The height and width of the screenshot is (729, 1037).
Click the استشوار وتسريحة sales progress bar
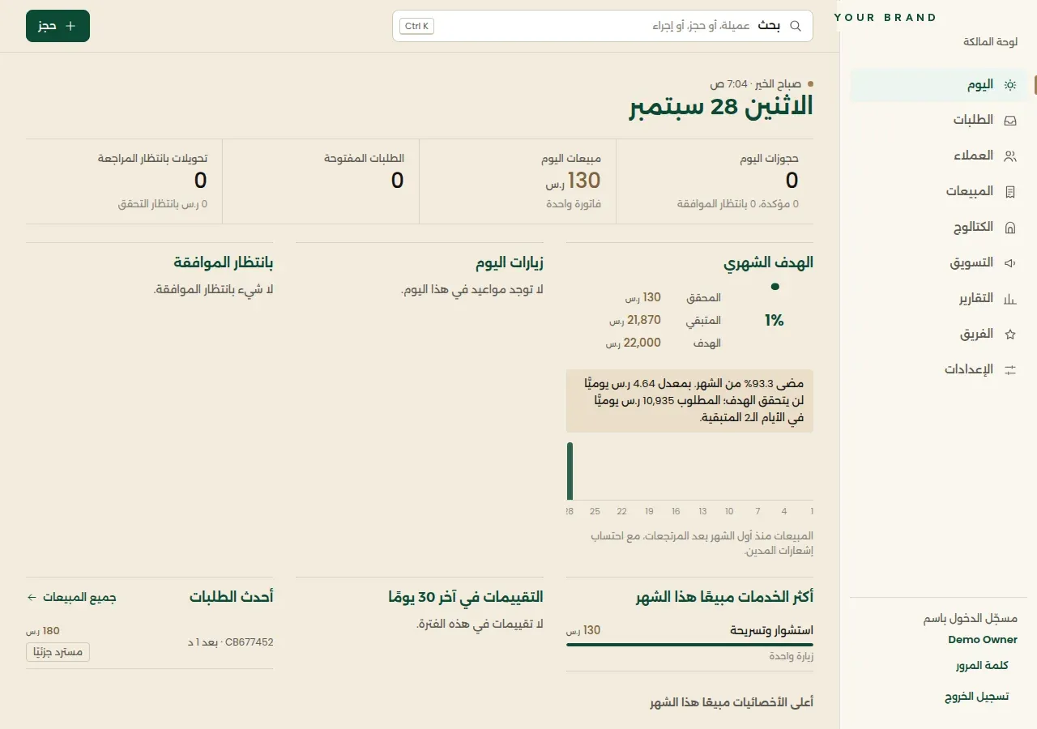689,645
